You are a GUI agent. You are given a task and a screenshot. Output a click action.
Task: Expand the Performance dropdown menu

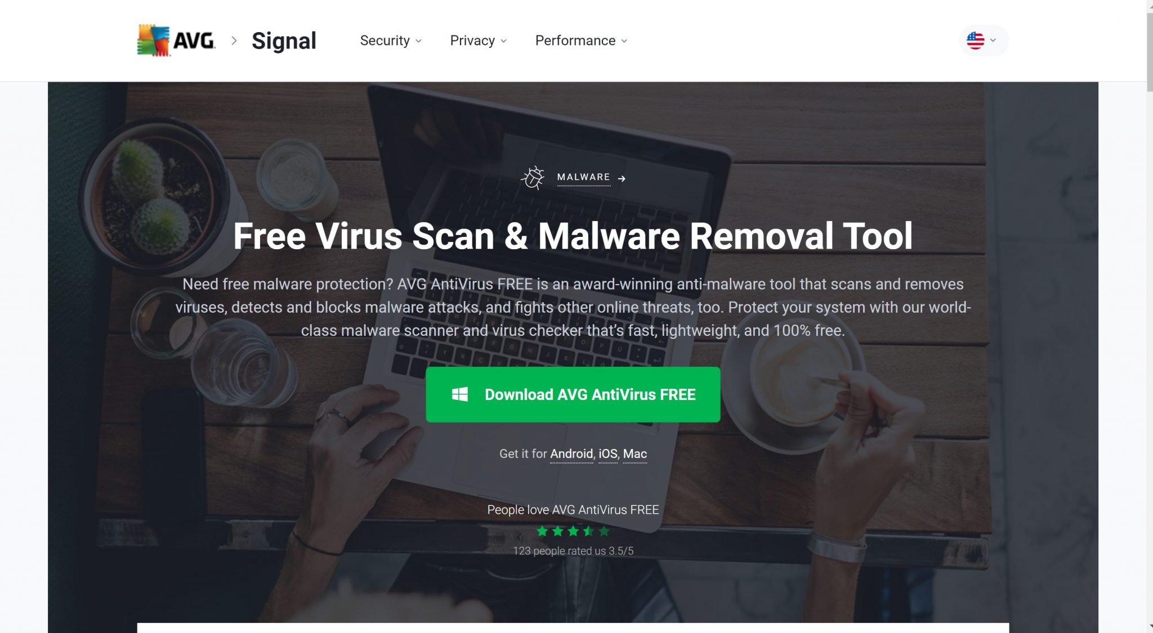[x=582, y=41]
